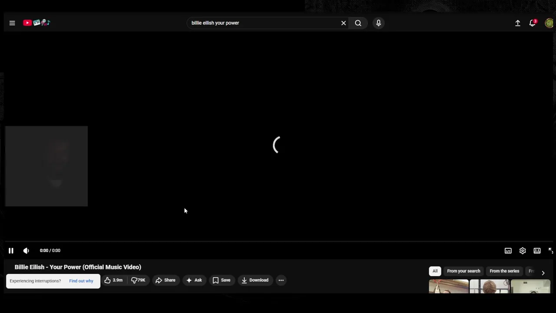Open second related video thumbnail
Image resolution: width=556 pixels, height=313 pixels.
tap(490, 286)
